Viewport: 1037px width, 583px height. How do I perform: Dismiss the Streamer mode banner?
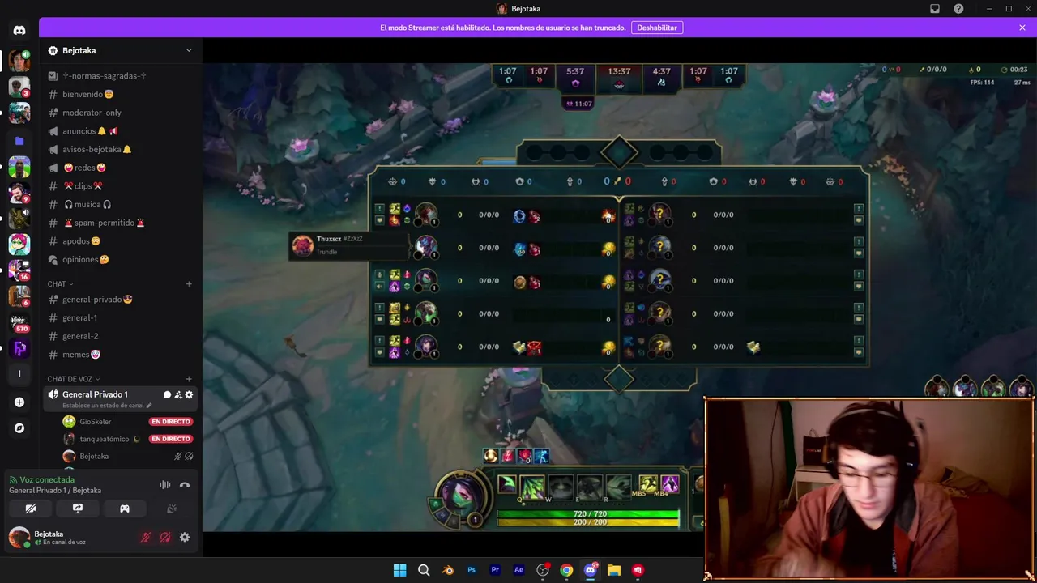1022,28
